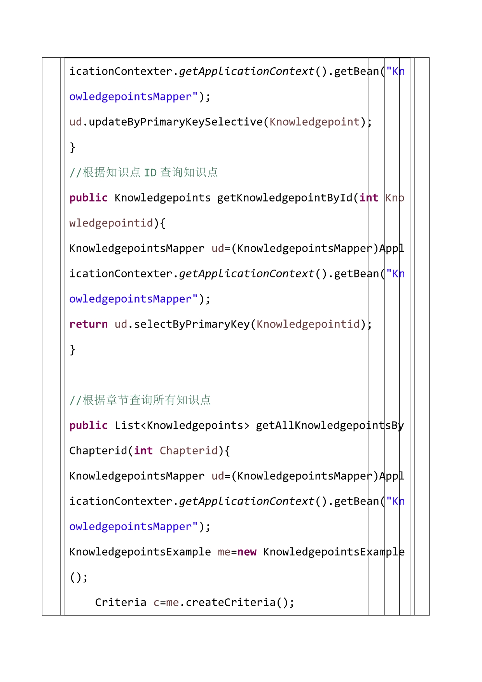482x682 pixels.
Task: Click the Chapterid parameter name before ){
Action: pyautogui.click(x=189, y=451)
